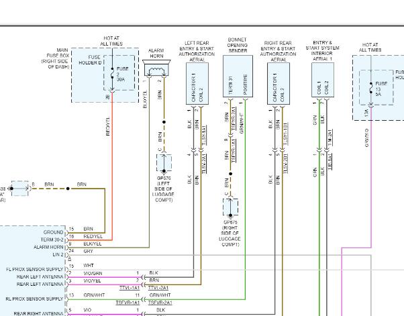Click the VIO wire label at pin 5
The width and height of the screenshot is (404, 316).
(88, 310)
